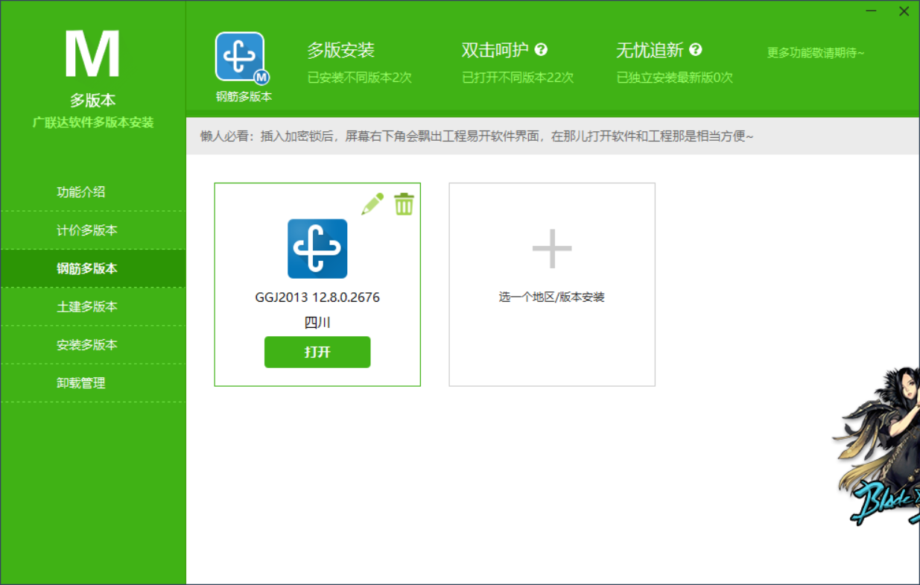Click the 懒人必看 tip banner text
920x585 pixels.
pos(477,136)
